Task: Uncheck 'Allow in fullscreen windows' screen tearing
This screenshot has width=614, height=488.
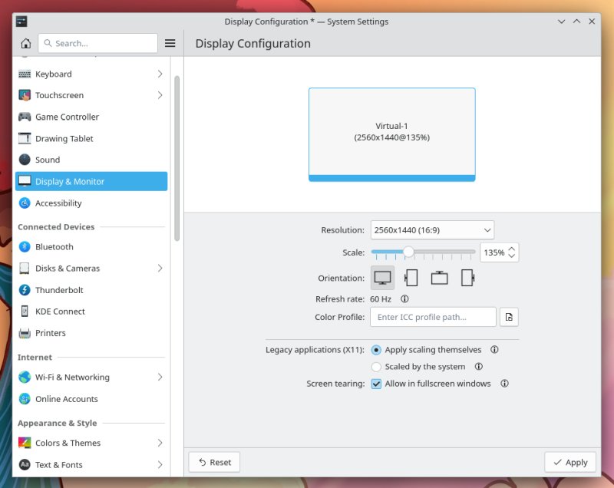Action: point(375,384)
